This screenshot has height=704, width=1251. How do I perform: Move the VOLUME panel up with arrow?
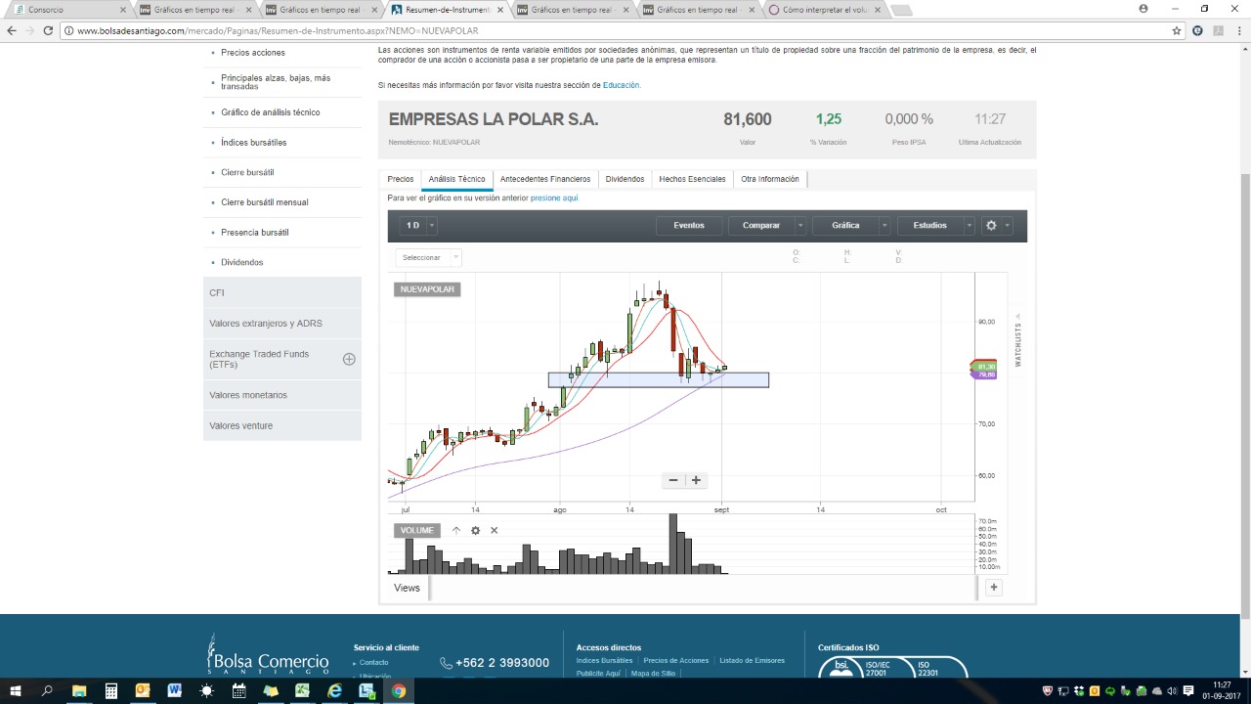tap(455, 531)
